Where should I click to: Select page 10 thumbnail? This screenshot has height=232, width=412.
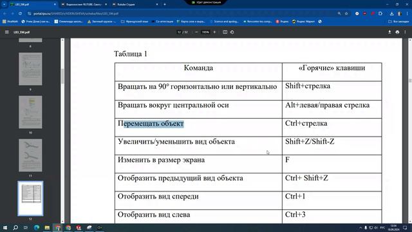(x=30, y=112)
